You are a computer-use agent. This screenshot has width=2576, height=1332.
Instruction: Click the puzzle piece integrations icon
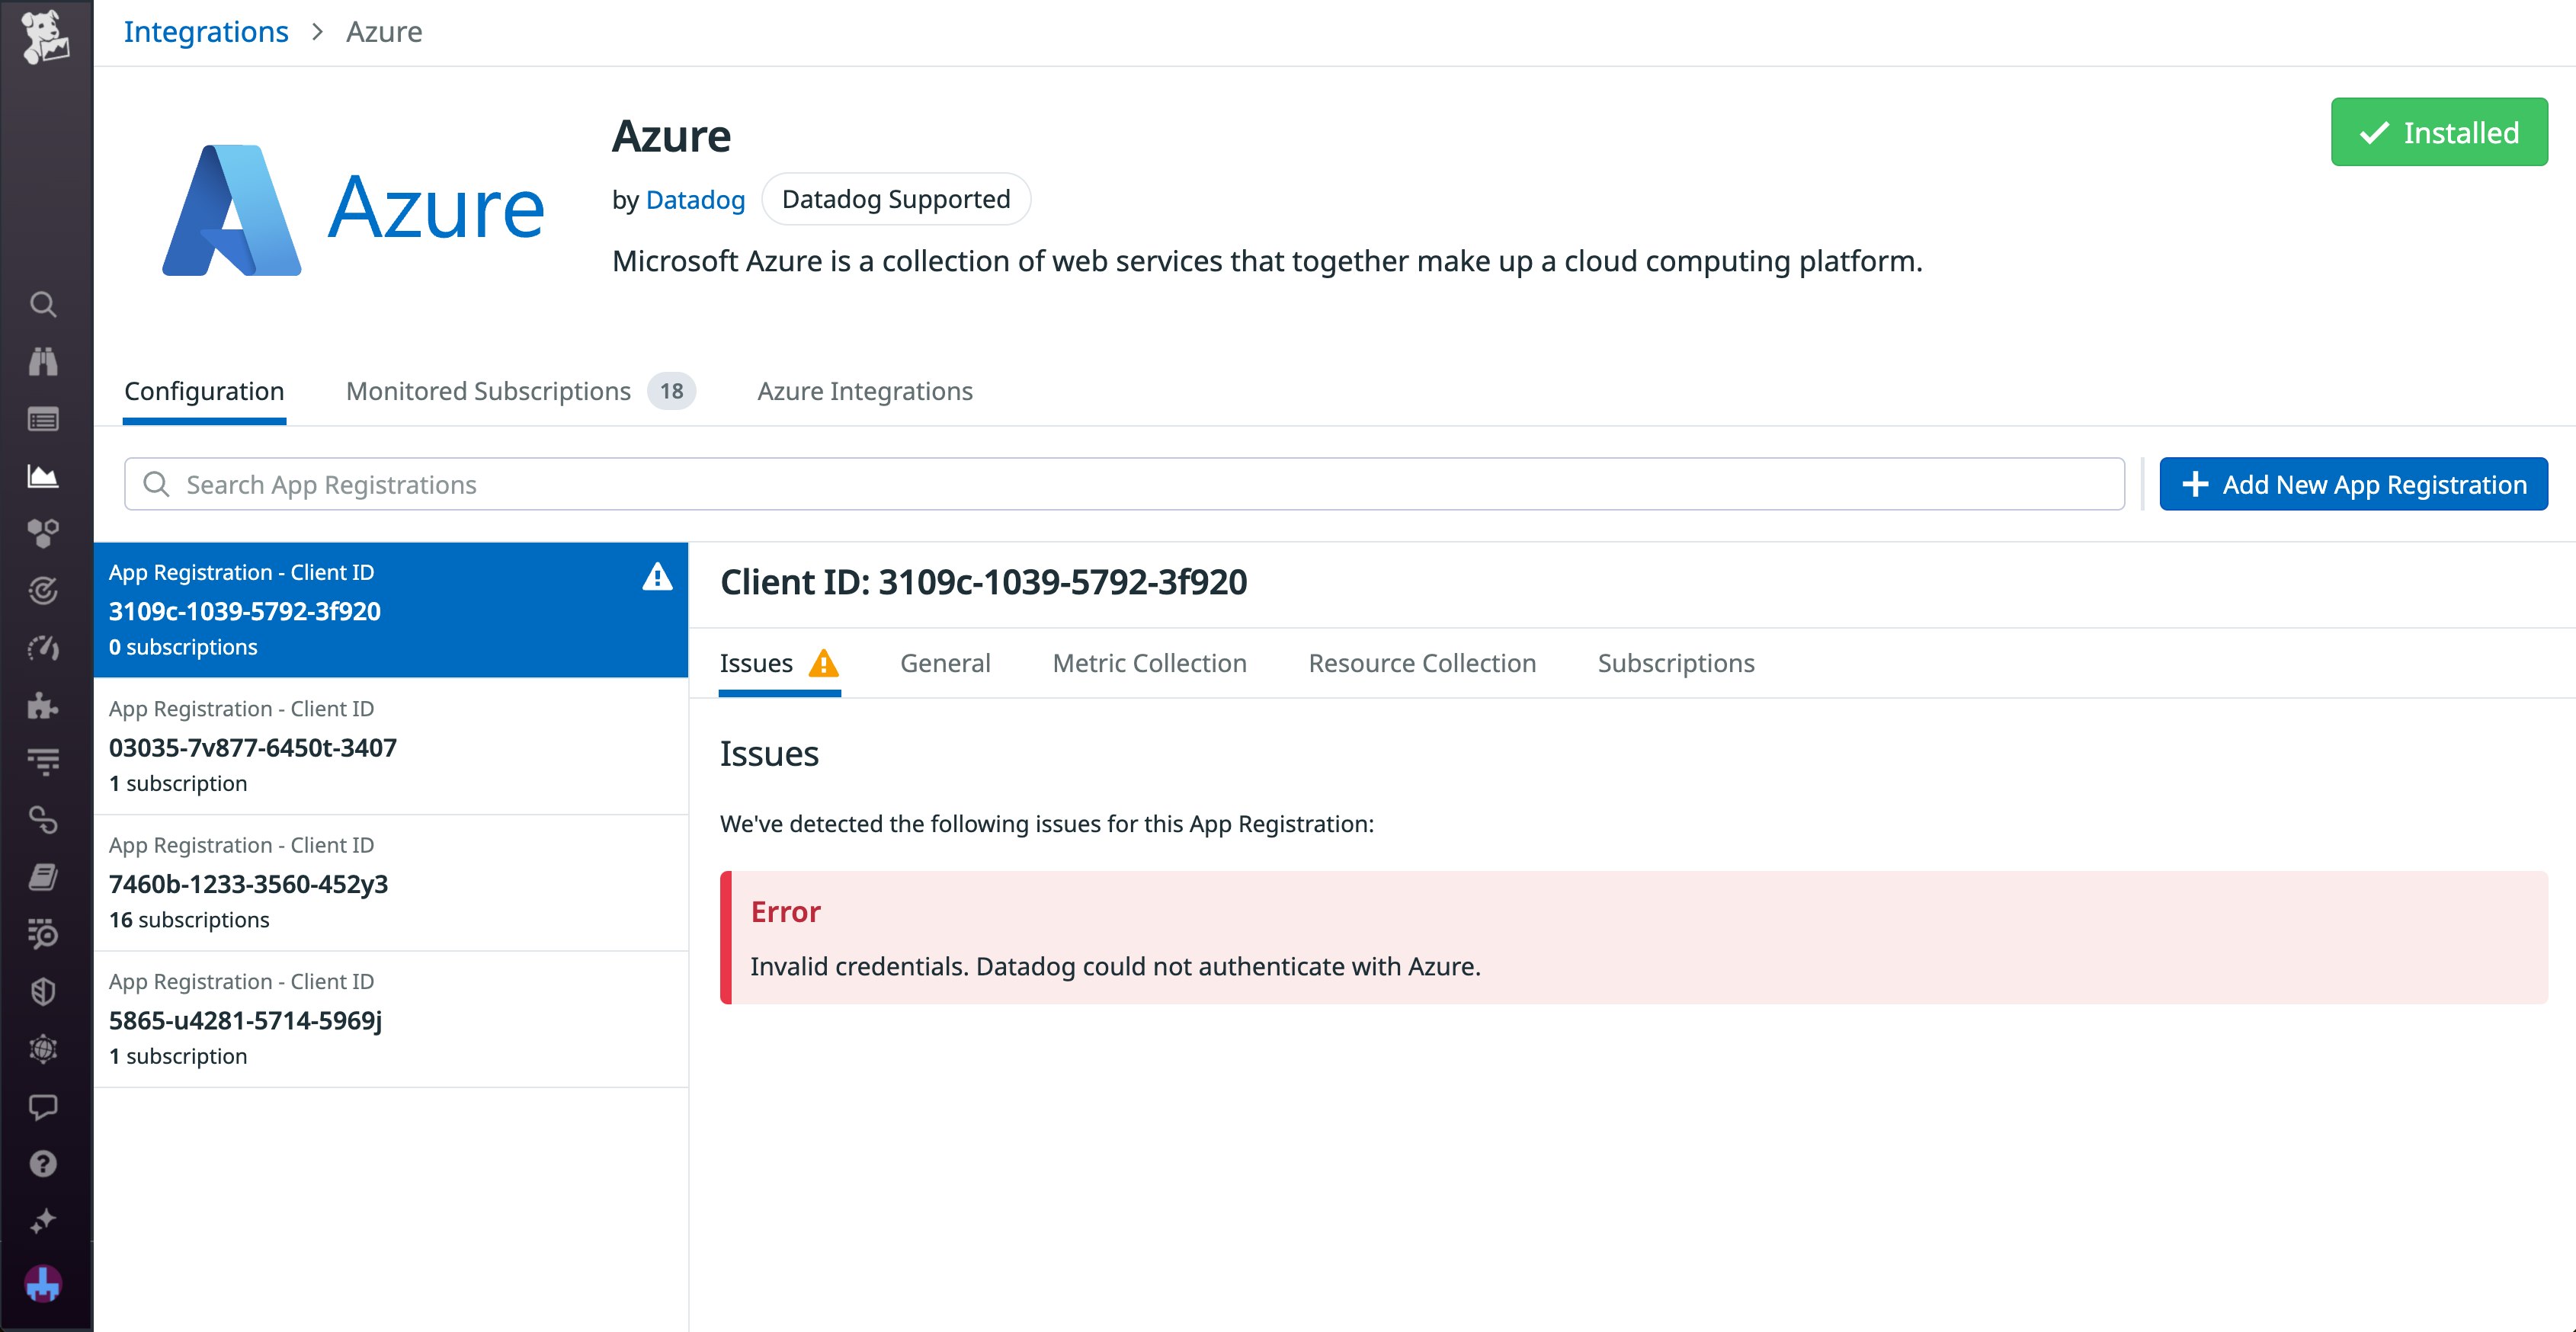pos(43,706)
